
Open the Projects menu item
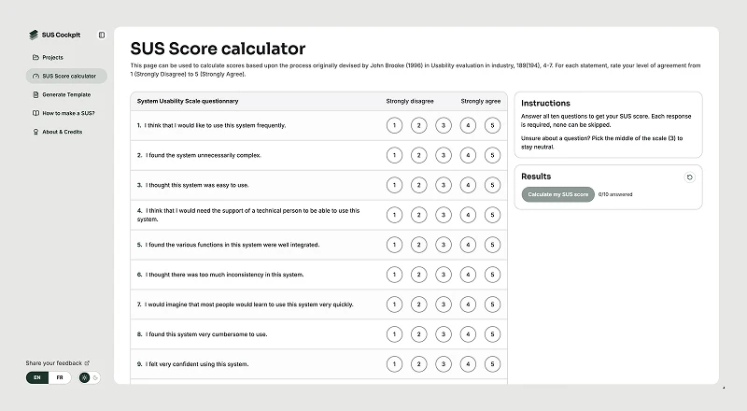click(66, 57)
